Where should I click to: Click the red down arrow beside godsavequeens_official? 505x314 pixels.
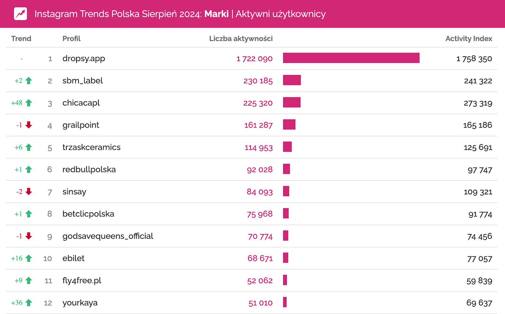(29, 236)
